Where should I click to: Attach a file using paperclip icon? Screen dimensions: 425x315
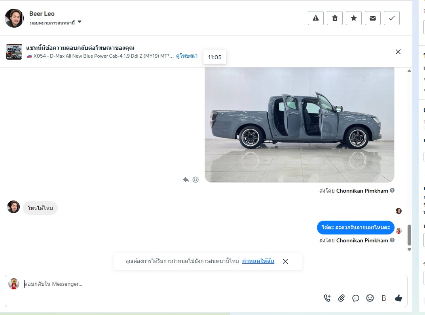pyautogui.click(x=342, y=298)
